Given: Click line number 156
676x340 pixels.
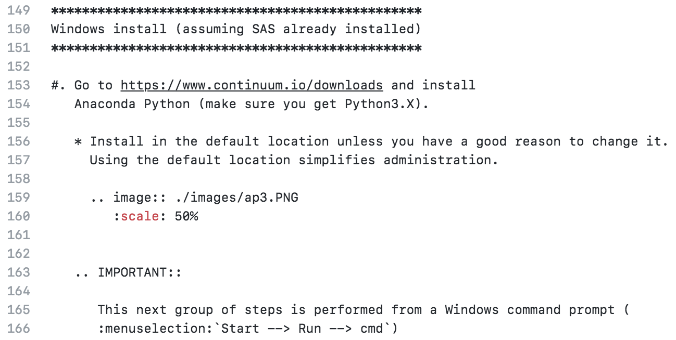Looking at the screenshot, I should [x=19, y=141].
